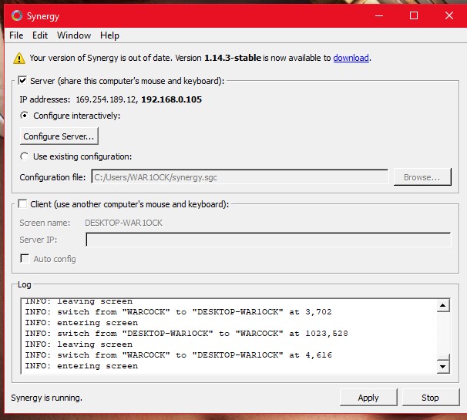Click the Synergy logo icon in title bar

[17, 15]
